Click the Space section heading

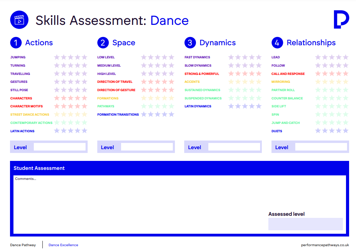[x=124, y=43]
